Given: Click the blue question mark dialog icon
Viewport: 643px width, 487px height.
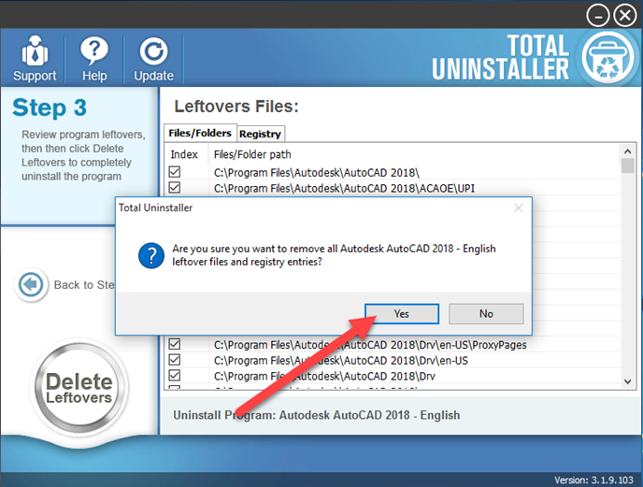Looking at the screenshot, I should tap(151, 255).
